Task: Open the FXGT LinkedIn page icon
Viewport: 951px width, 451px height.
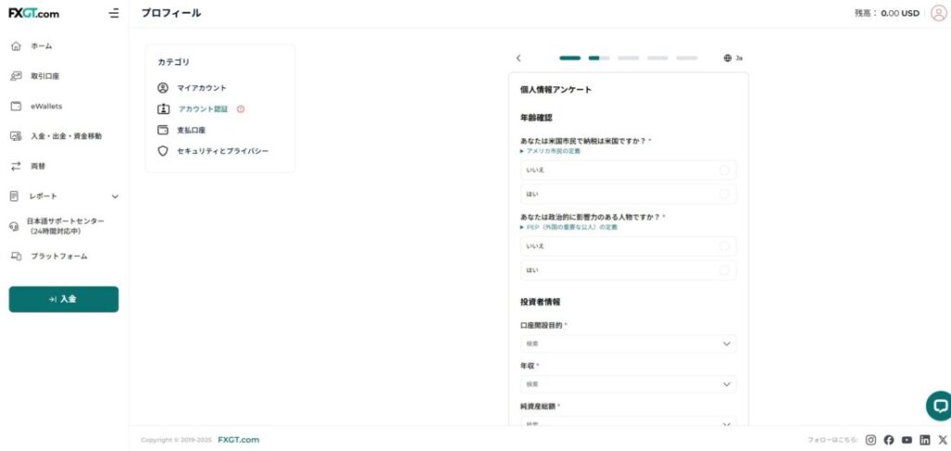Action: tap(925, 440)
